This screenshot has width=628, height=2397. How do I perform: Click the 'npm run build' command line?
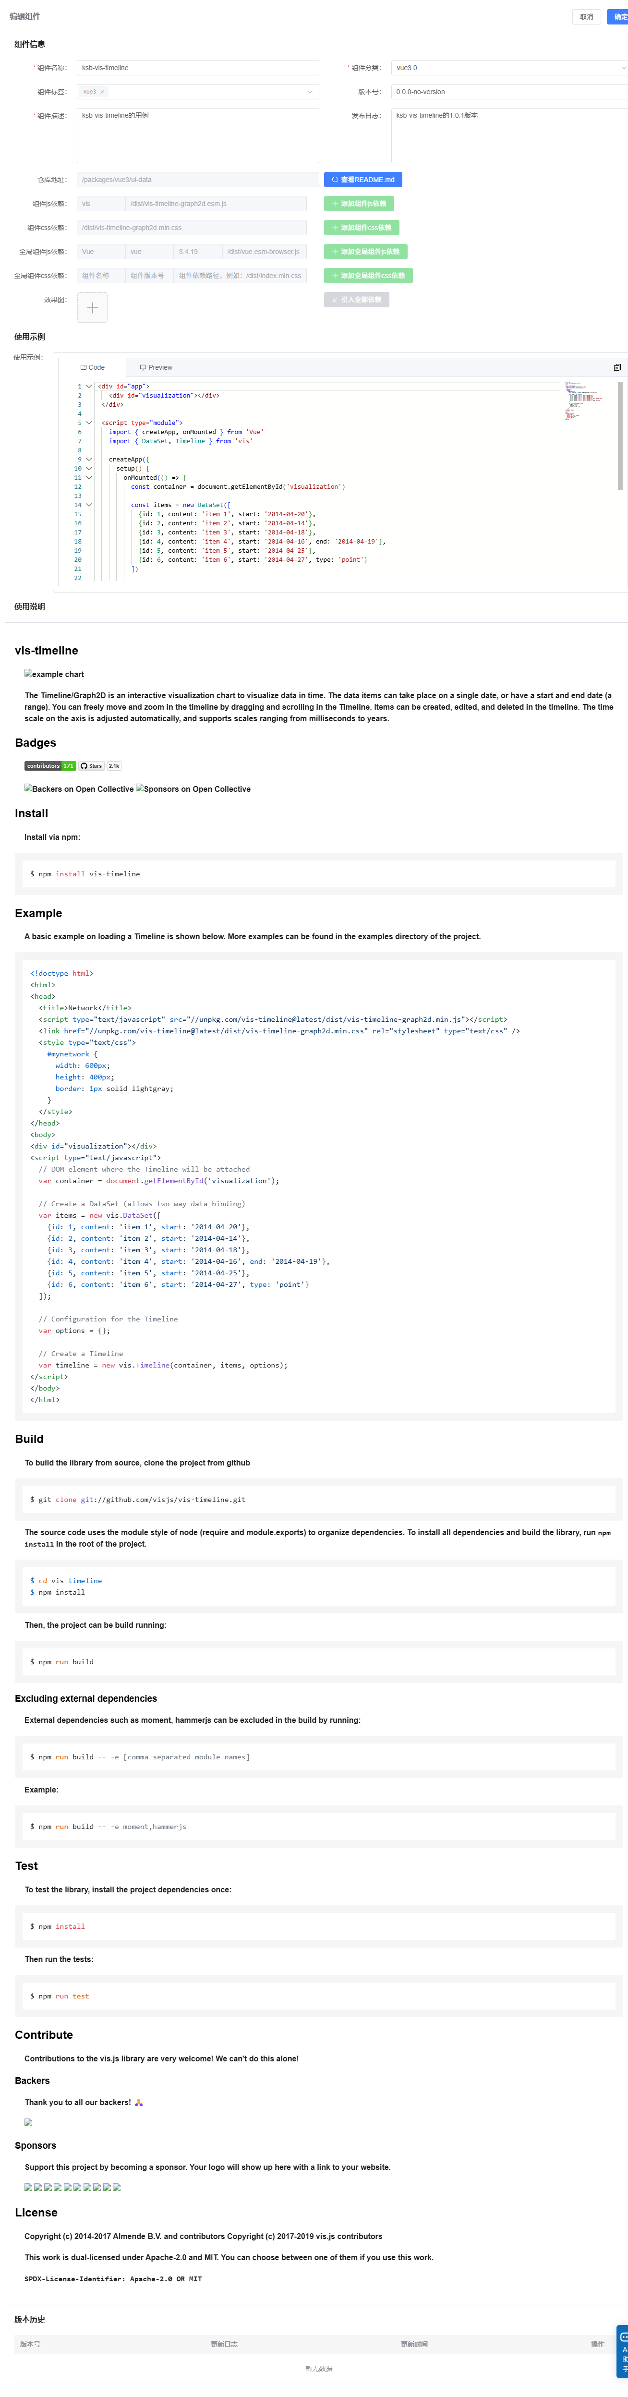tap(61, 1662)
